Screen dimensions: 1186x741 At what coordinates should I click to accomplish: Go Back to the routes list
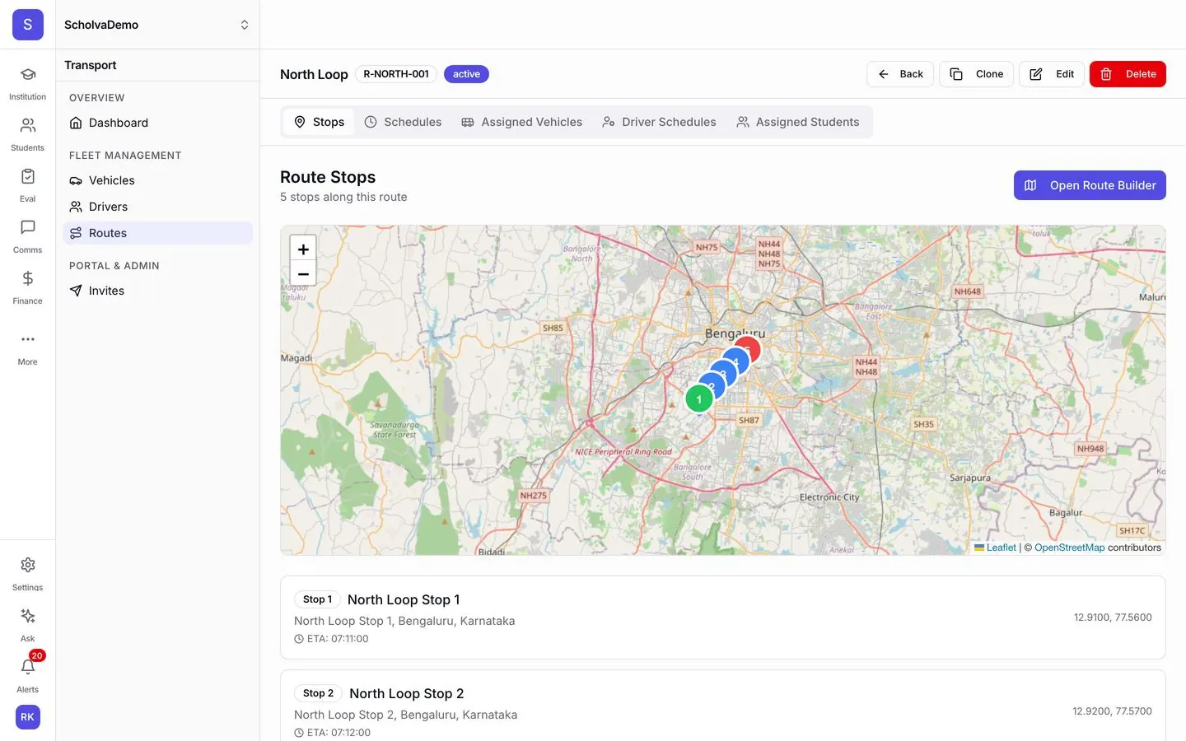[900, 74]
